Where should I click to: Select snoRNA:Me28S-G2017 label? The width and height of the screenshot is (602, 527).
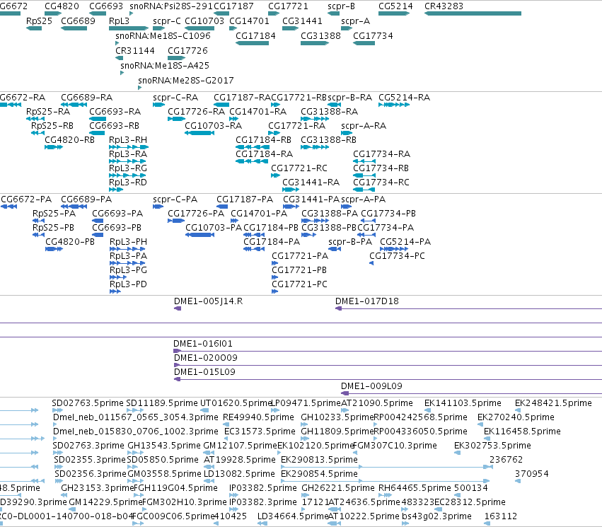[186, 81]
